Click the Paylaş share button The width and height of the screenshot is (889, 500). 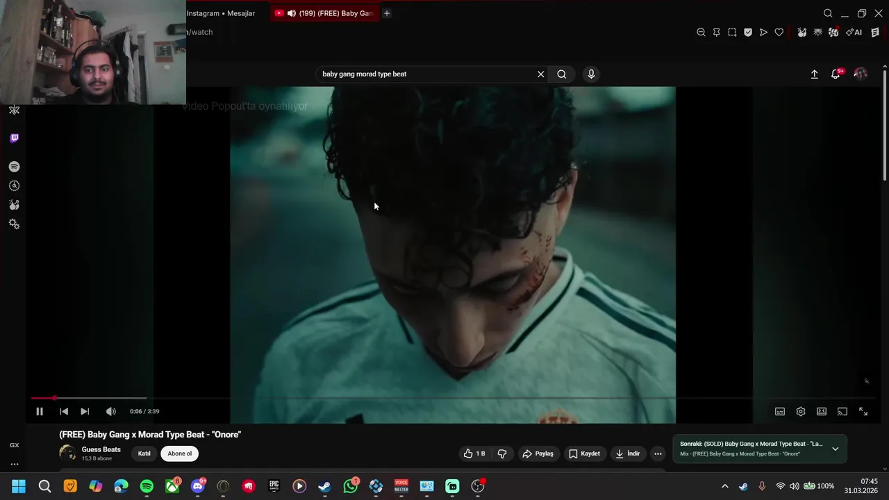(x=538, y=453)
